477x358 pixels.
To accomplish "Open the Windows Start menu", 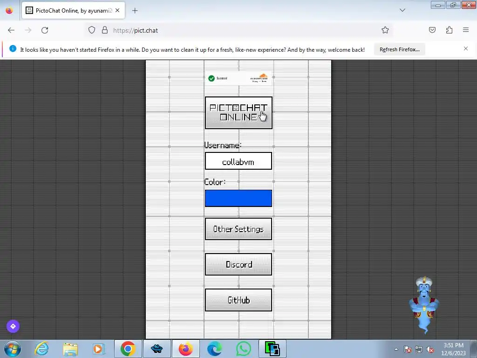I will click(12, 349).
